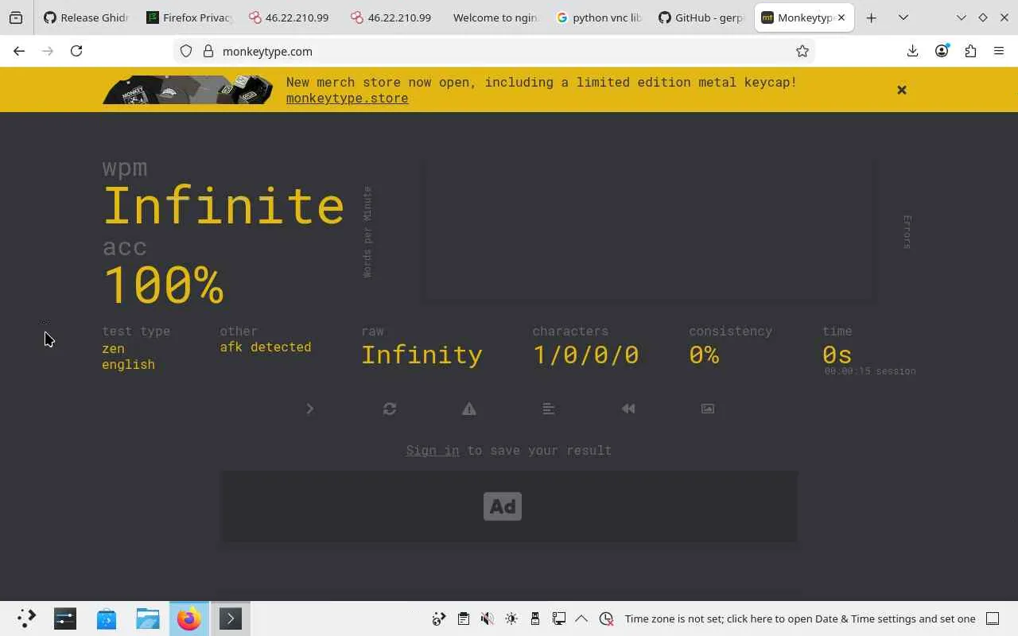Open the tracking protection shield icon
The image size is (1018, 636).
tap(186, 51)
